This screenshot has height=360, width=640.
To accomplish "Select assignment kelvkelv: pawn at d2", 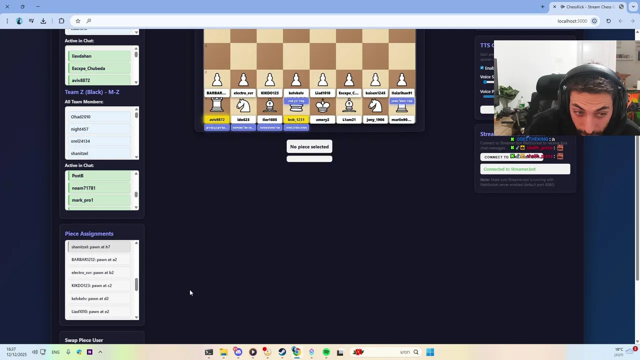I will tap(99, 298).
